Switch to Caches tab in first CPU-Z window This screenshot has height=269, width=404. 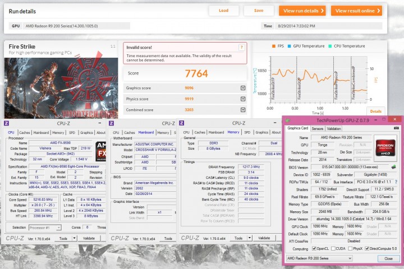pos(25,133)
